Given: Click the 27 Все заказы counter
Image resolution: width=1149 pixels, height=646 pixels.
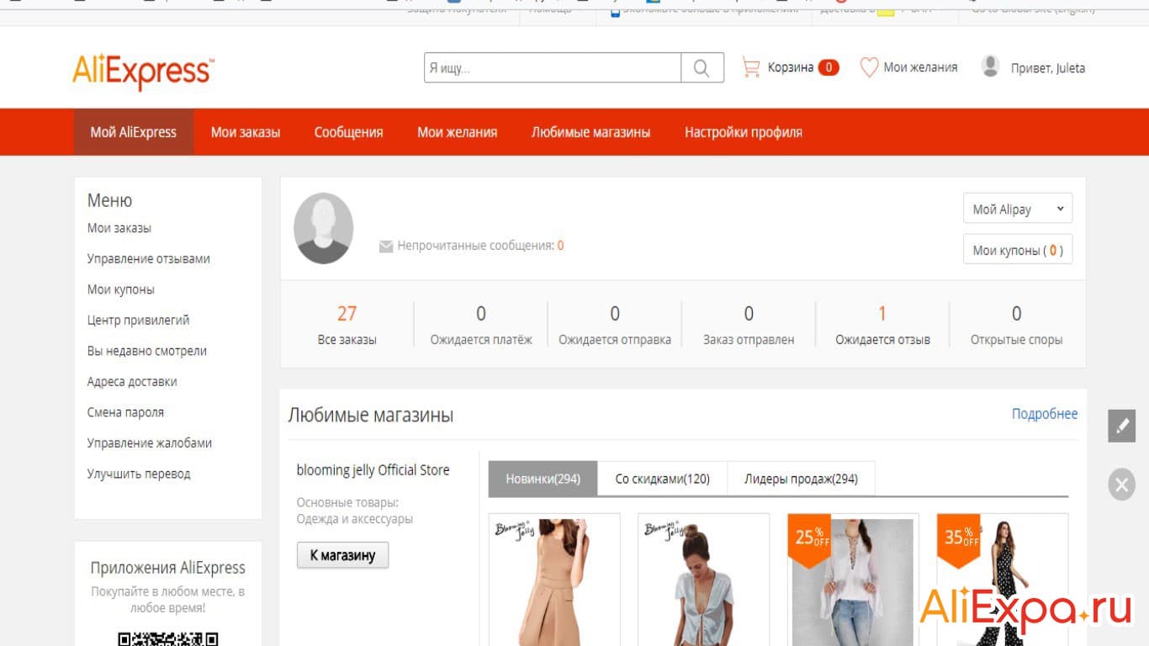Looking at the screenshot, I should coord(347,325).
